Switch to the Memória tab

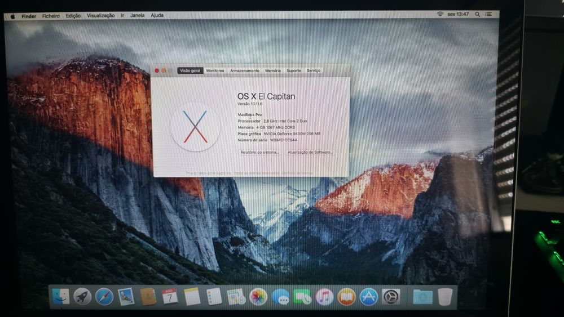[273, 71]
